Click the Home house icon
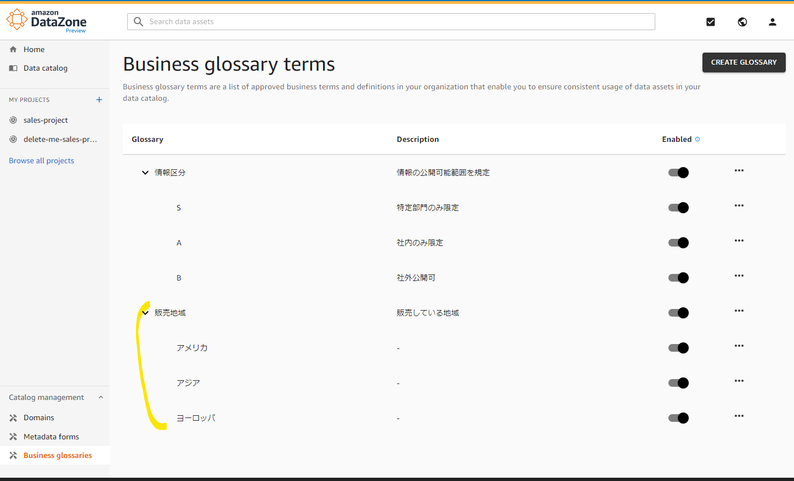This screenshot has height=481, width=794. coord(13,49)
